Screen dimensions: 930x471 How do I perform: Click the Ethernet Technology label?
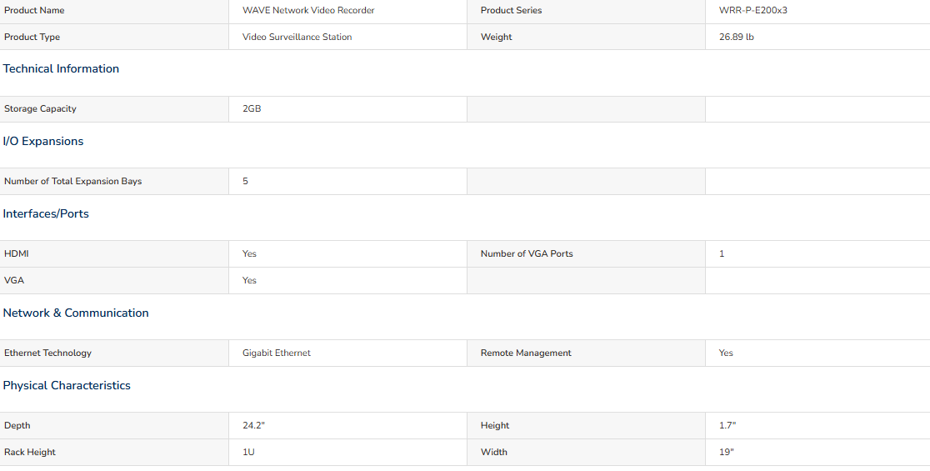tap(48, 353)
